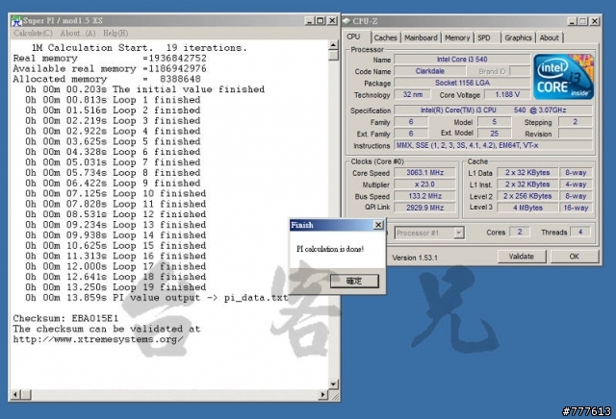The height and width of the screenshot is (419, 616).
Task: Close the CPU-Z window
Action: point(595,21)
